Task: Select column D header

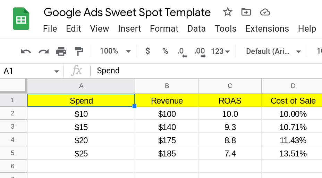Action: (292, 86)
